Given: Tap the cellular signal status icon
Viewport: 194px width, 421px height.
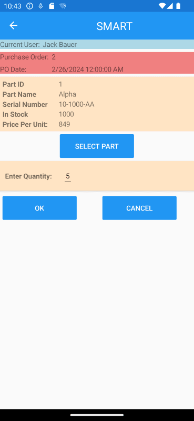Looking at the screenshot, I should [170, 6].
